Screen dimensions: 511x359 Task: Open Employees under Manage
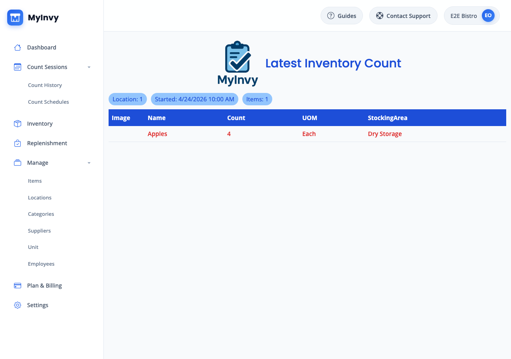point(41,264)
